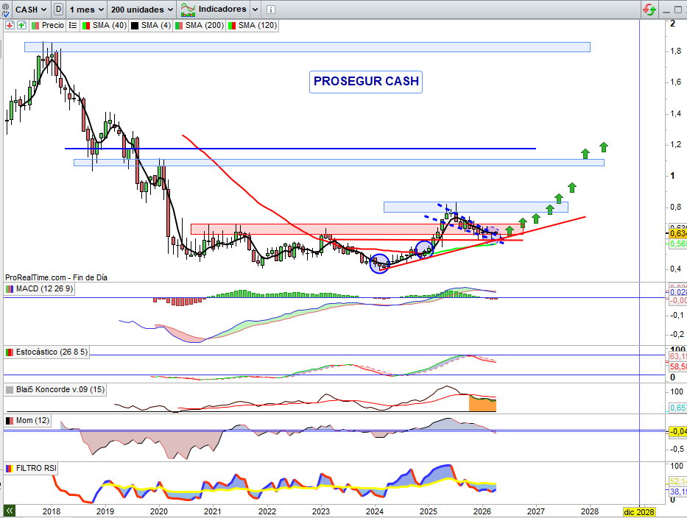Select the green upward-arrow drawing icon

point(21,25)
